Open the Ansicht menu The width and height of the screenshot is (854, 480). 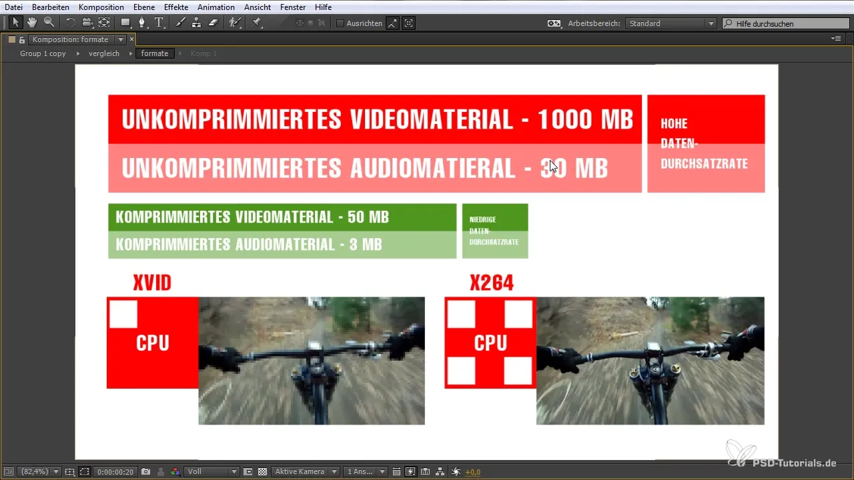(x=257, y=7)
